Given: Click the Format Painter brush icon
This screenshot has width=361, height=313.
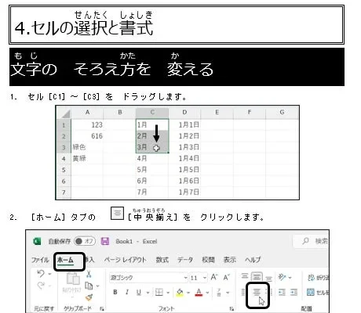Looking at the screenshot, I should 89,297.
